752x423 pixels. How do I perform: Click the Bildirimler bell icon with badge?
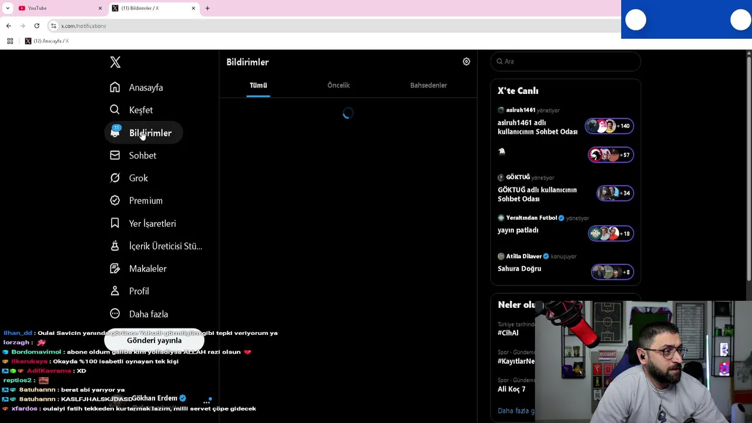pyautogui.click(x=115, y=132)
